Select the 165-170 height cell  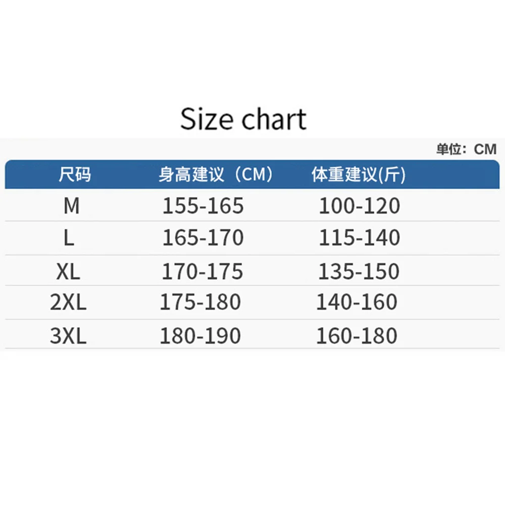pyautogui.click(x=203, y=238)
